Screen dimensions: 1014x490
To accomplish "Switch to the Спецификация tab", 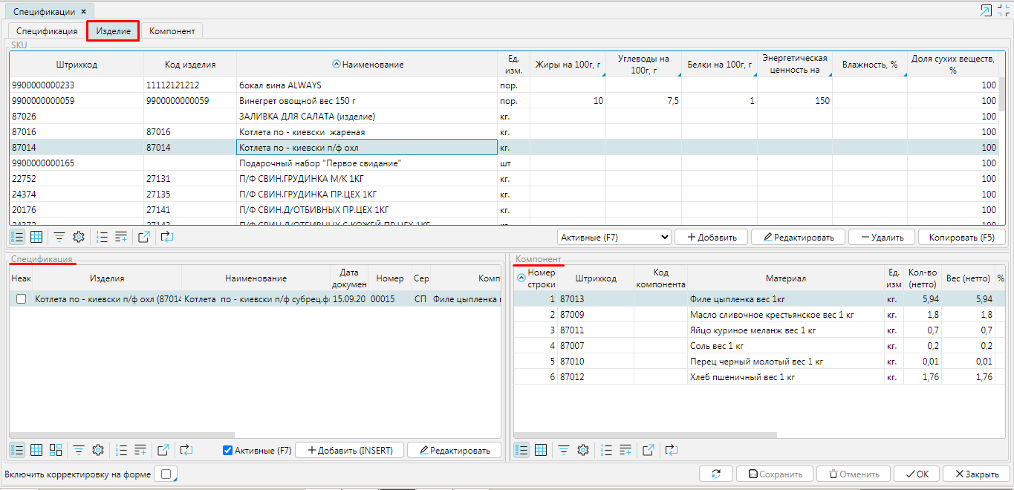I will click(x=48, y=31).
